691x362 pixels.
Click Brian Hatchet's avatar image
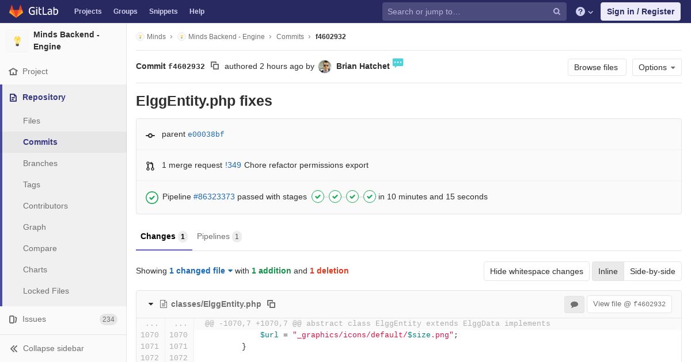(x=325, y=67)
